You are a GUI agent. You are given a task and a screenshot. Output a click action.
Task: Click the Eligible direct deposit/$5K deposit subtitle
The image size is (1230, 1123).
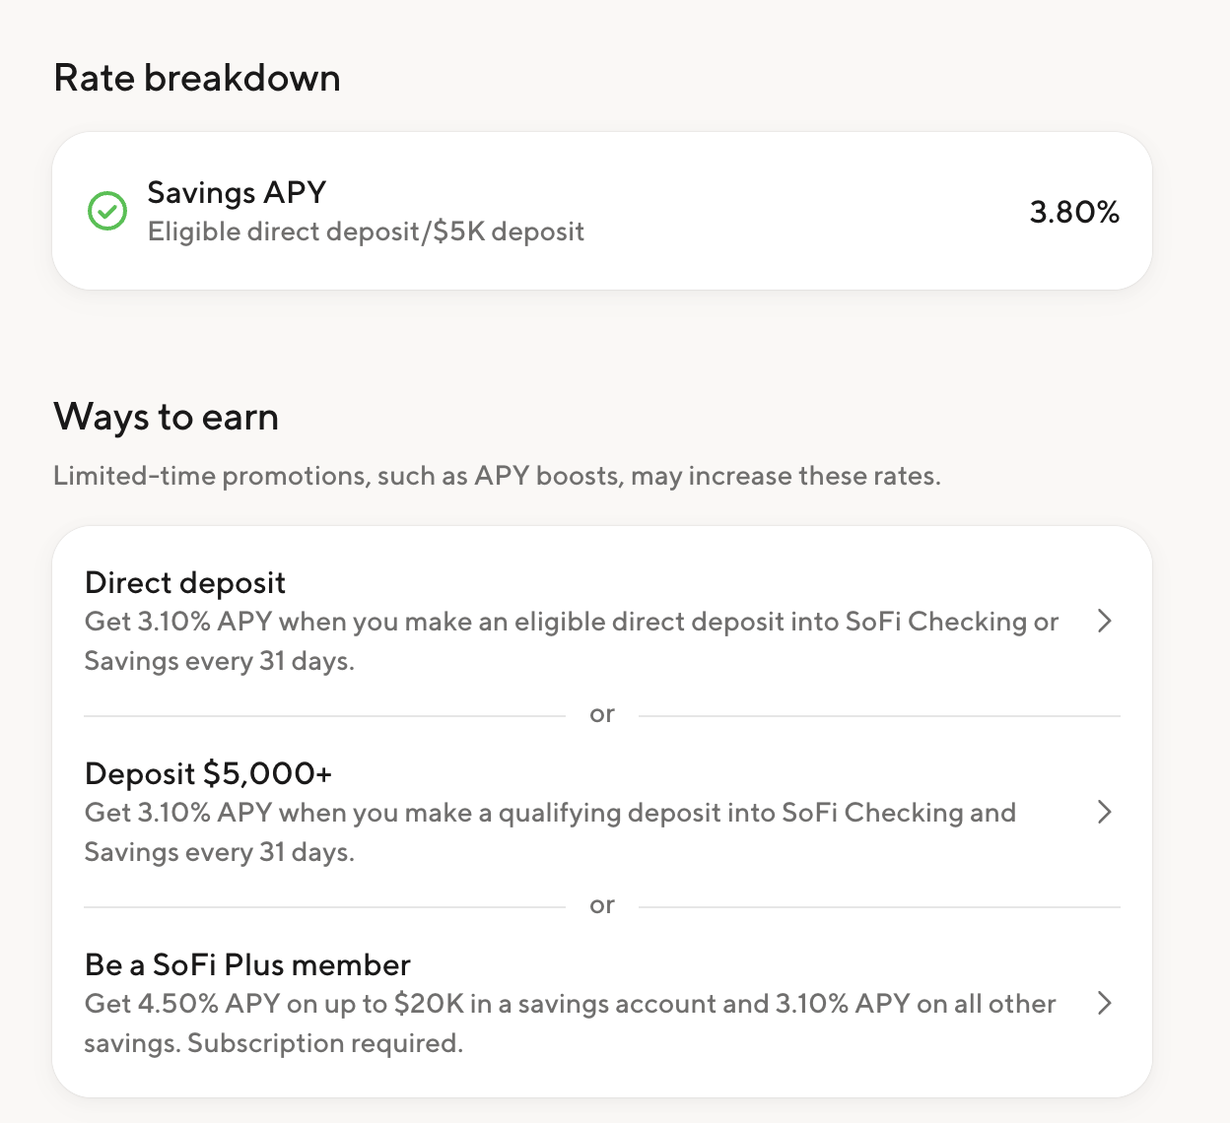(x=366, y=231)
